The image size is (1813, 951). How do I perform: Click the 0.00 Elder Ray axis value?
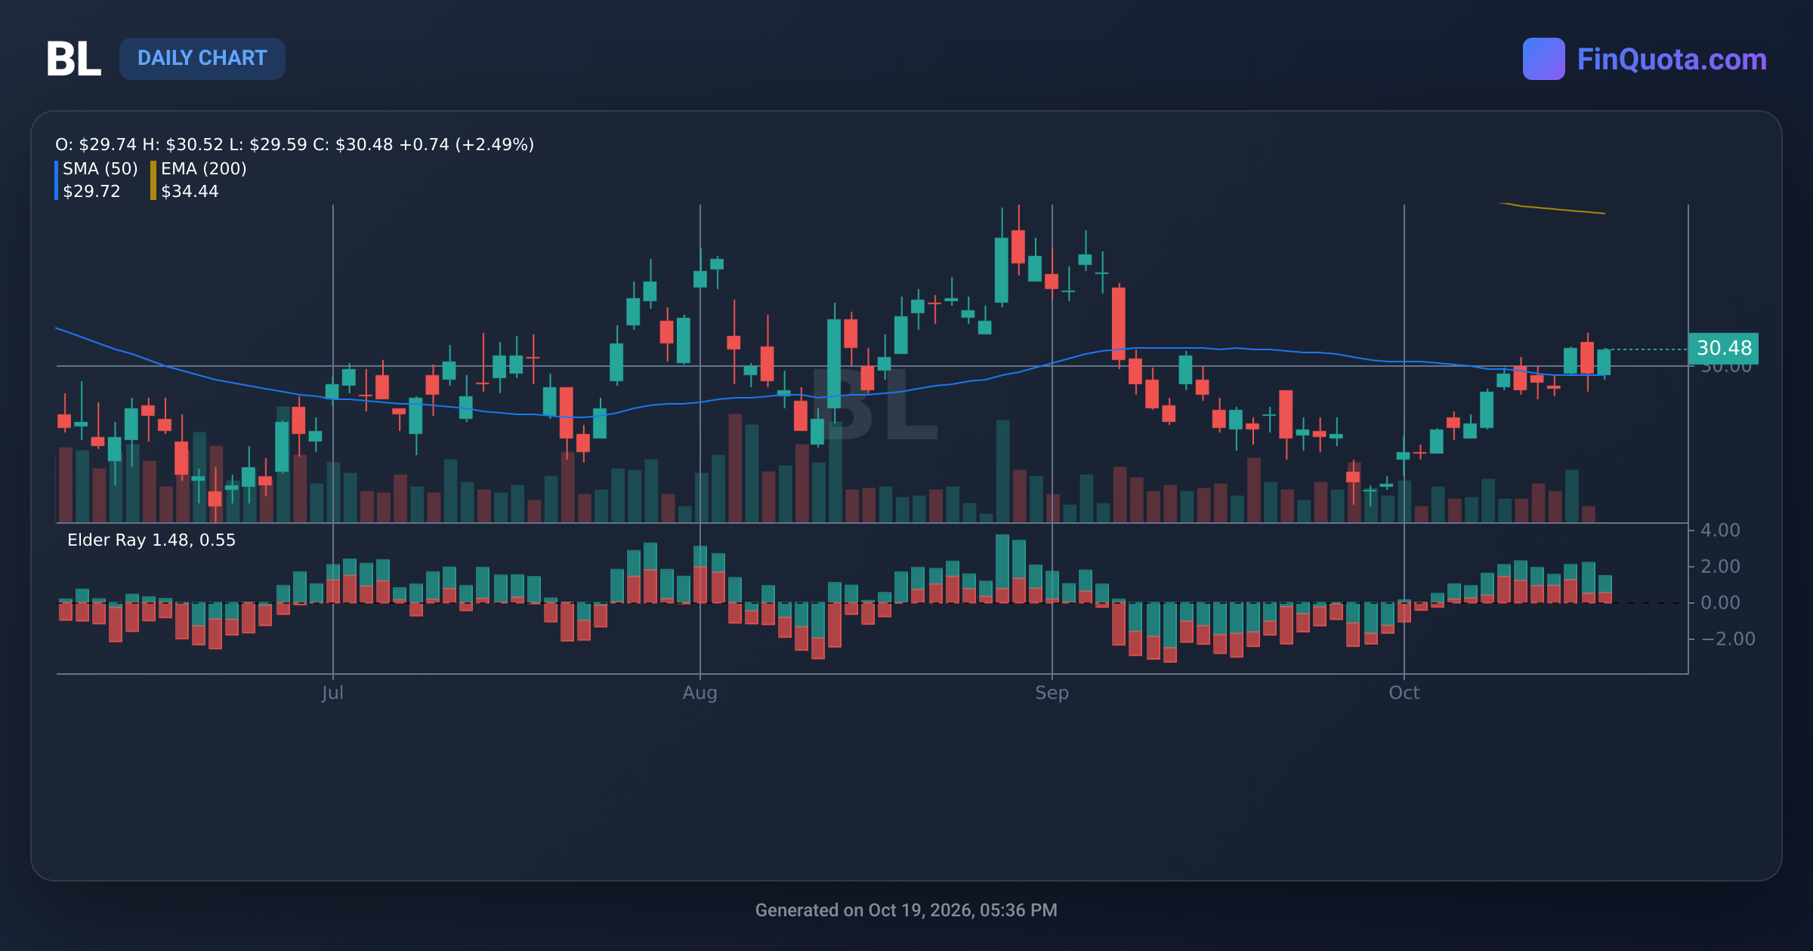click(1720, 602)
